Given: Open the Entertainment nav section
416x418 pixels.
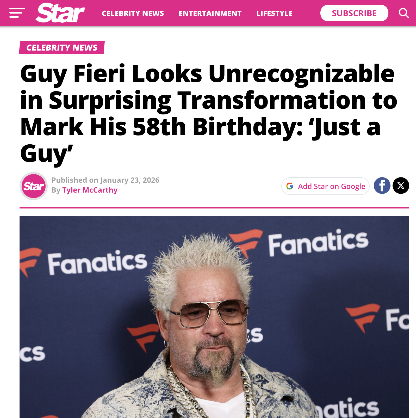Looking at the screenshot, I should [x=210, y=13].
